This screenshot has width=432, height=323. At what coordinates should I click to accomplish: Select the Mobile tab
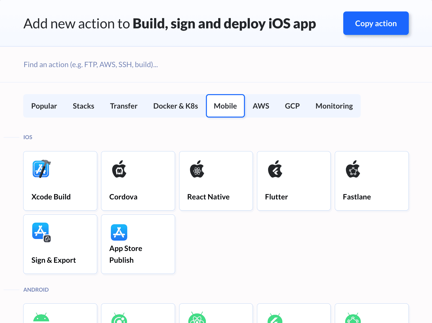[225, 106]
